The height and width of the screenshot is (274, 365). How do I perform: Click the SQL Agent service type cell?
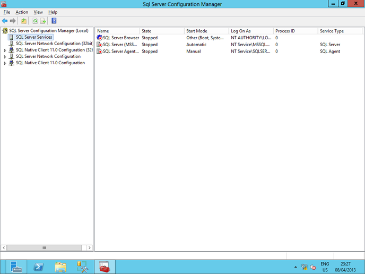pyautogui.click(x=330, y=52)
